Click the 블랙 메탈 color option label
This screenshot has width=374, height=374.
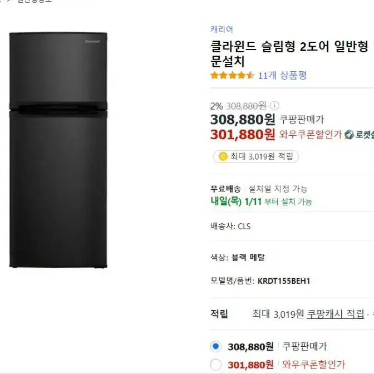248,257
